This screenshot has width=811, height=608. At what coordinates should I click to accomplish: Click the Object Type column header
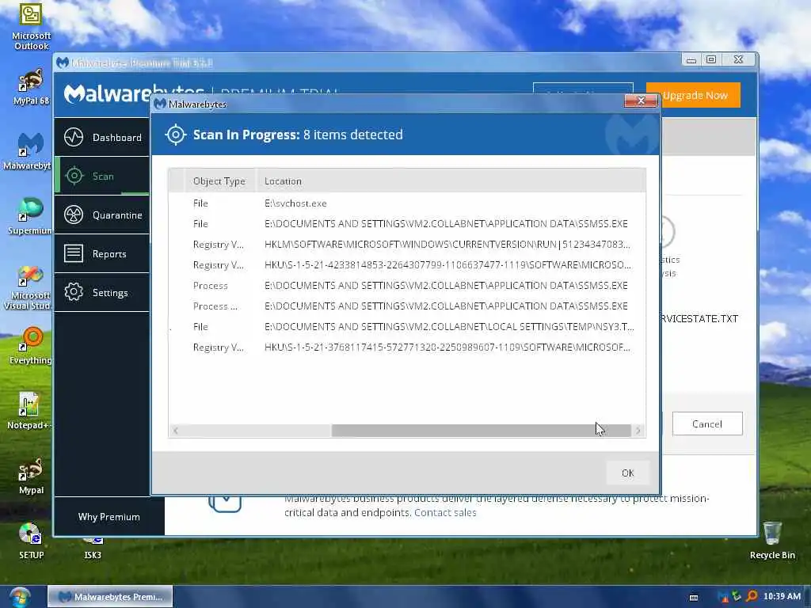[x=219, y=181]
